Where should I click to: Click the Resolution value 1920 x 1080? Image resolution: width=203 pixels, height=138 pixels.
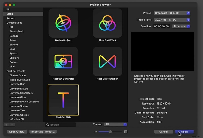coord(163,103)
